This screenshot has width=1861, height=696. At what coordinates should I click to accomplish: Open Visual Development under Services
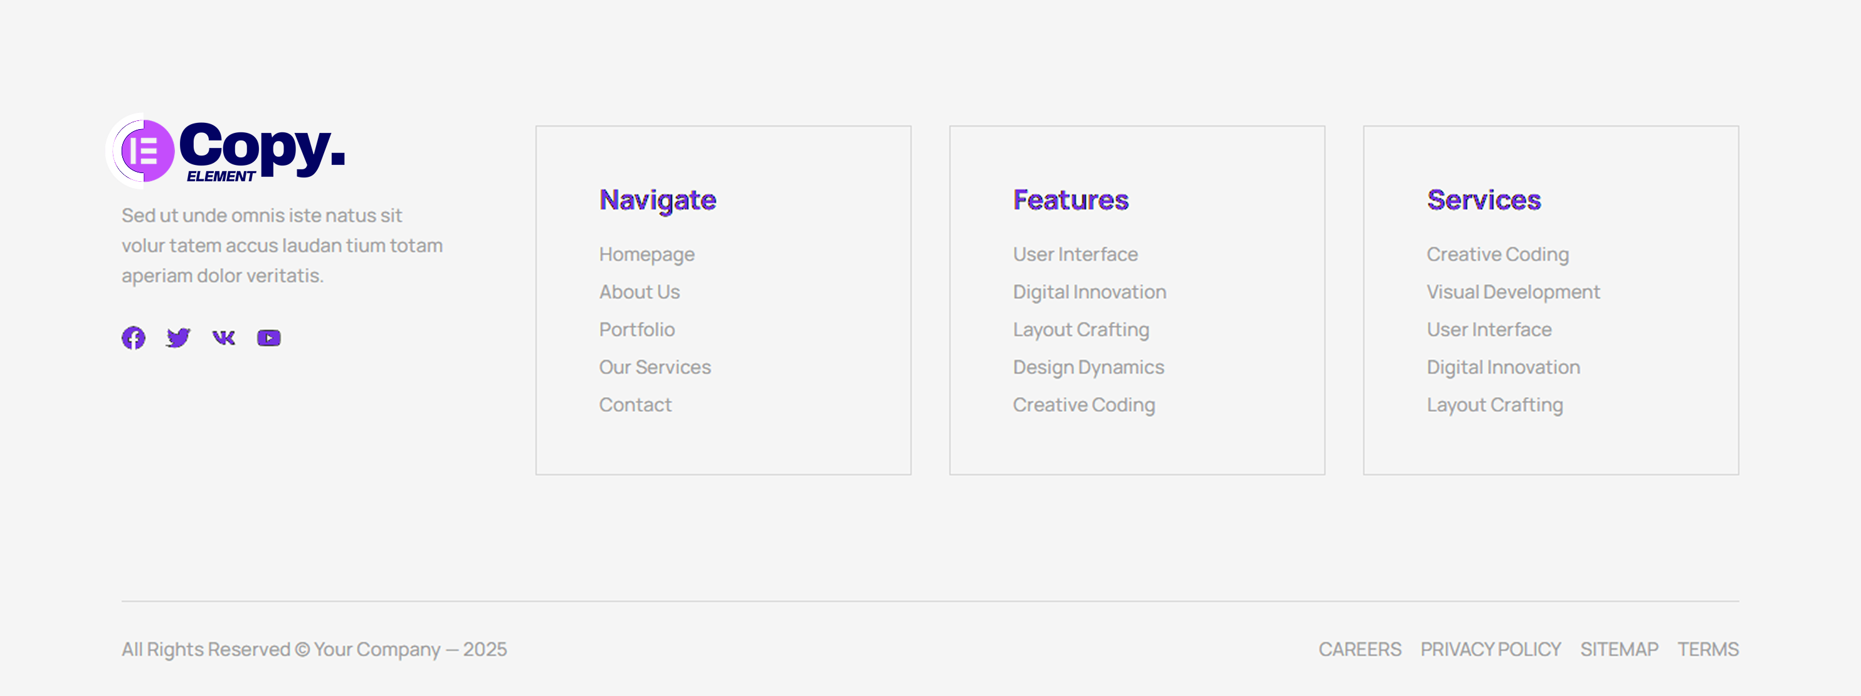coord(1513,292)
